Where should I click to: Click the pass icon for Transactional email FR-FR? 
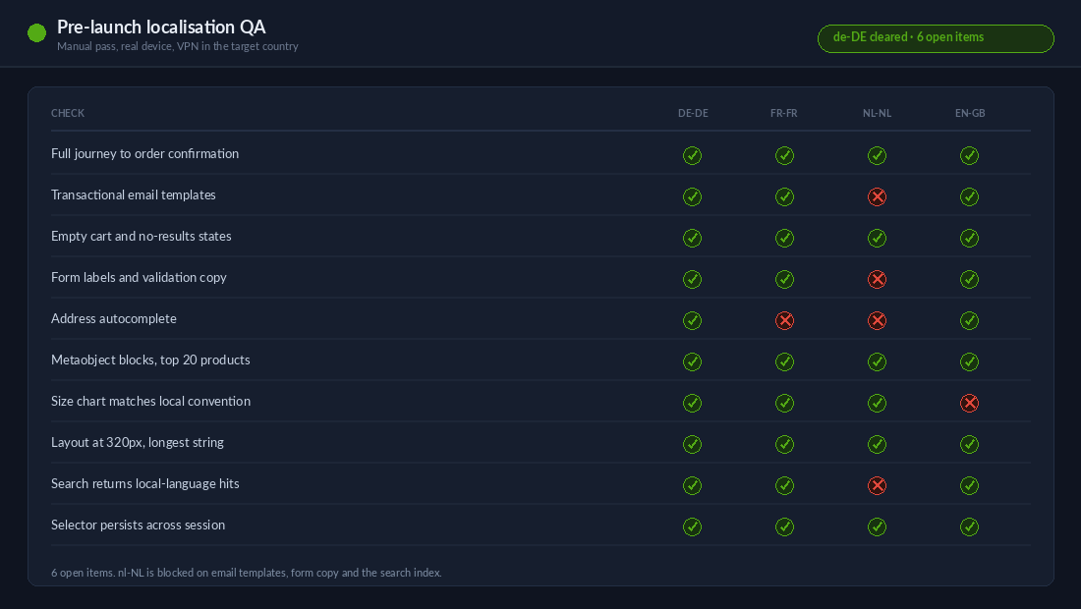(x=784, y=197)
